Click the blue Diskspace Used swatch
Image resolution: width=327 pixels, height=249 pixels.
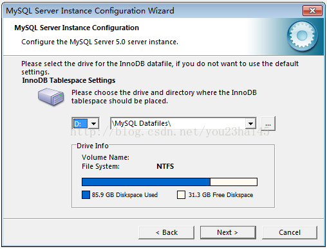(x=86, y=195)
